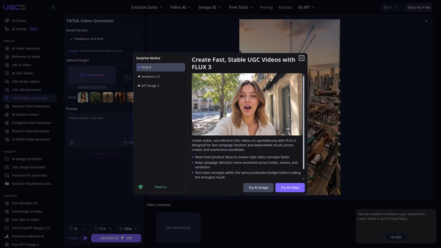Select the GPT Image 2 notice tab
Viewport: 441px width, 248px height.
click(161, 86)
